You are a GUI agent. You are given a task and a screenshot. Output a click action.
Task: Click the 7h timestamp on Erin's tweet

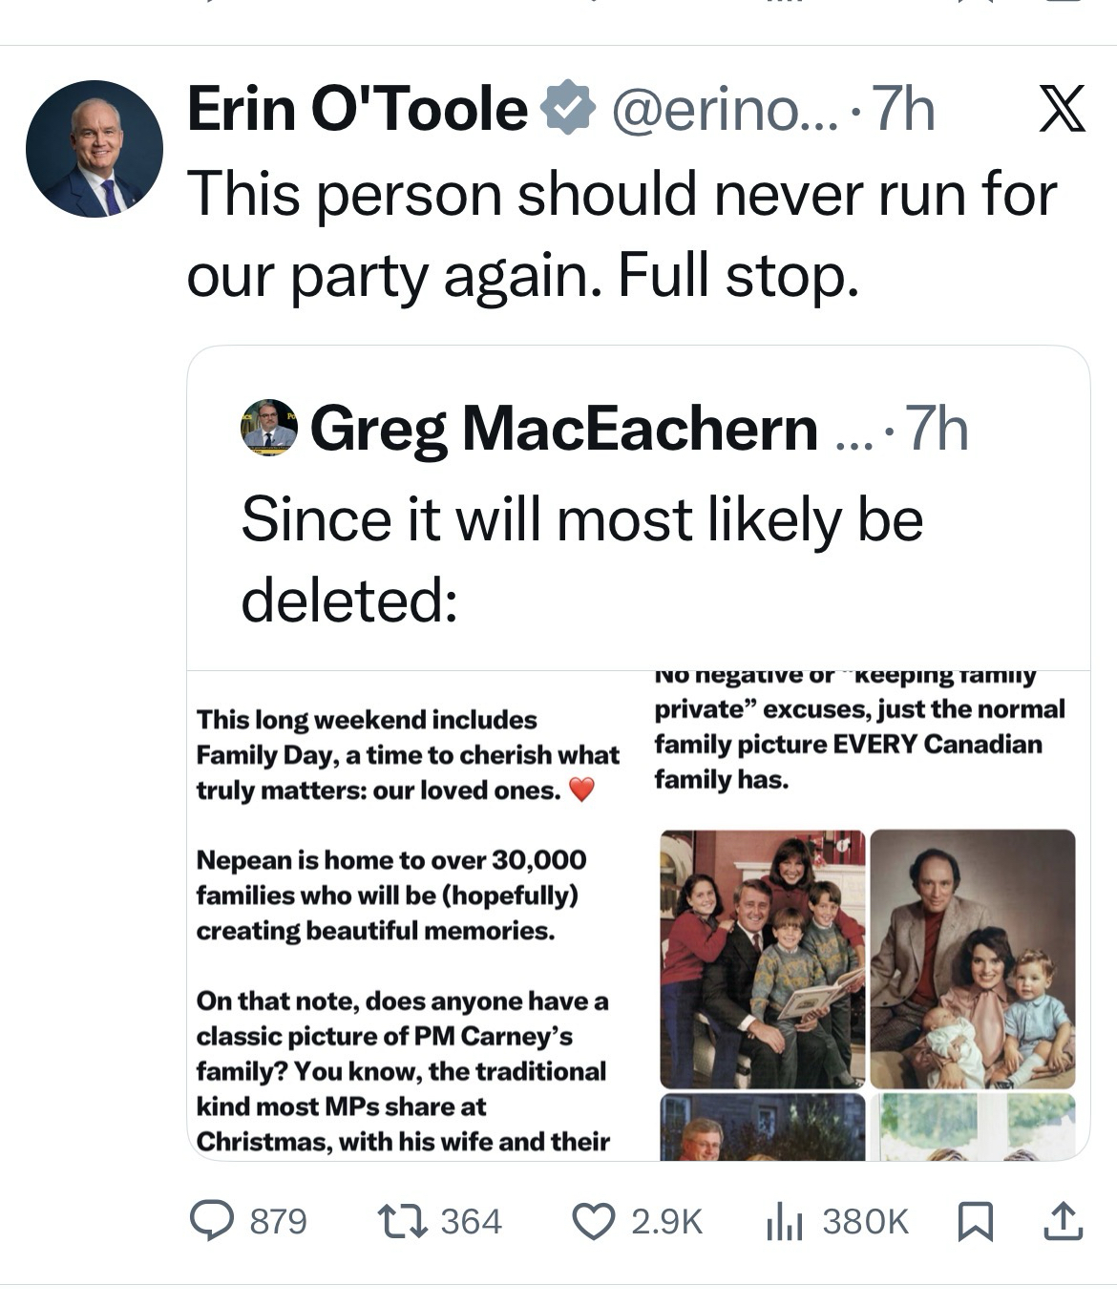click(x=904, y=109)
